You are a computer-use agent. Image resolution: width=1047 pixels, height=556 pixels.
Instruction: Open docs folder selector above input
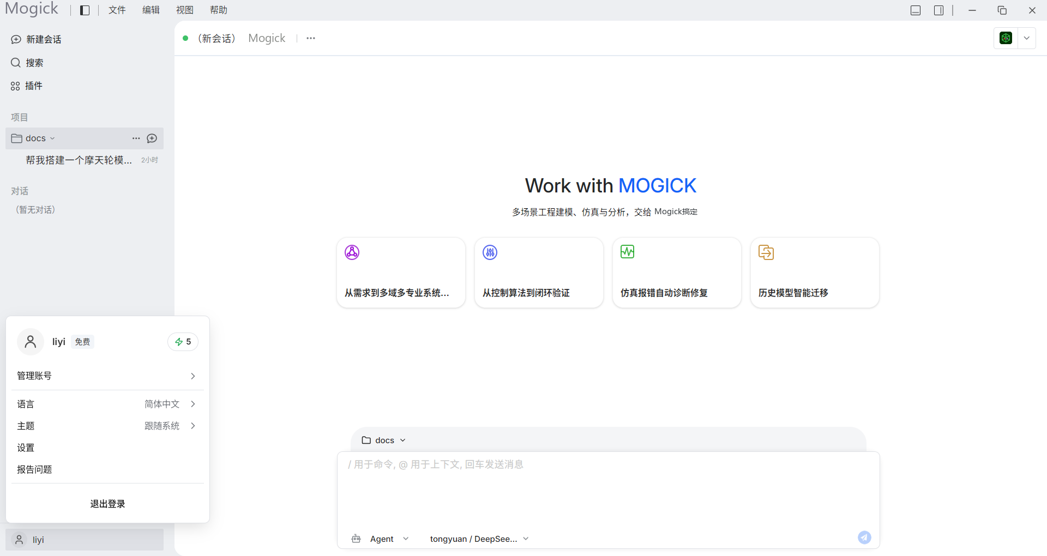(384, 440)
